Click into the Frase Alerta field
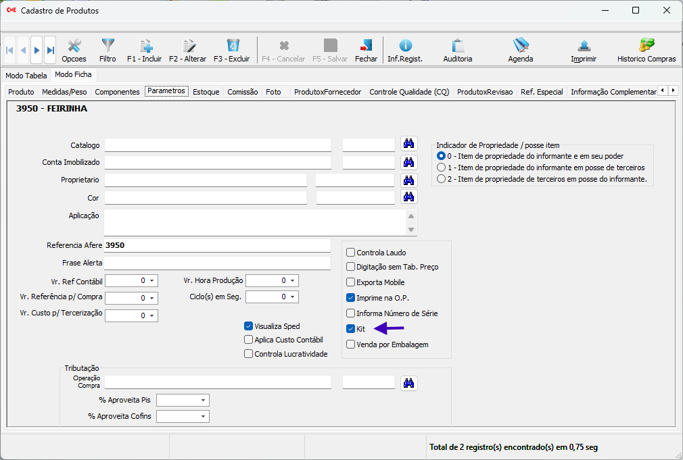Screen dimensions: 683x460 [217, 263]
